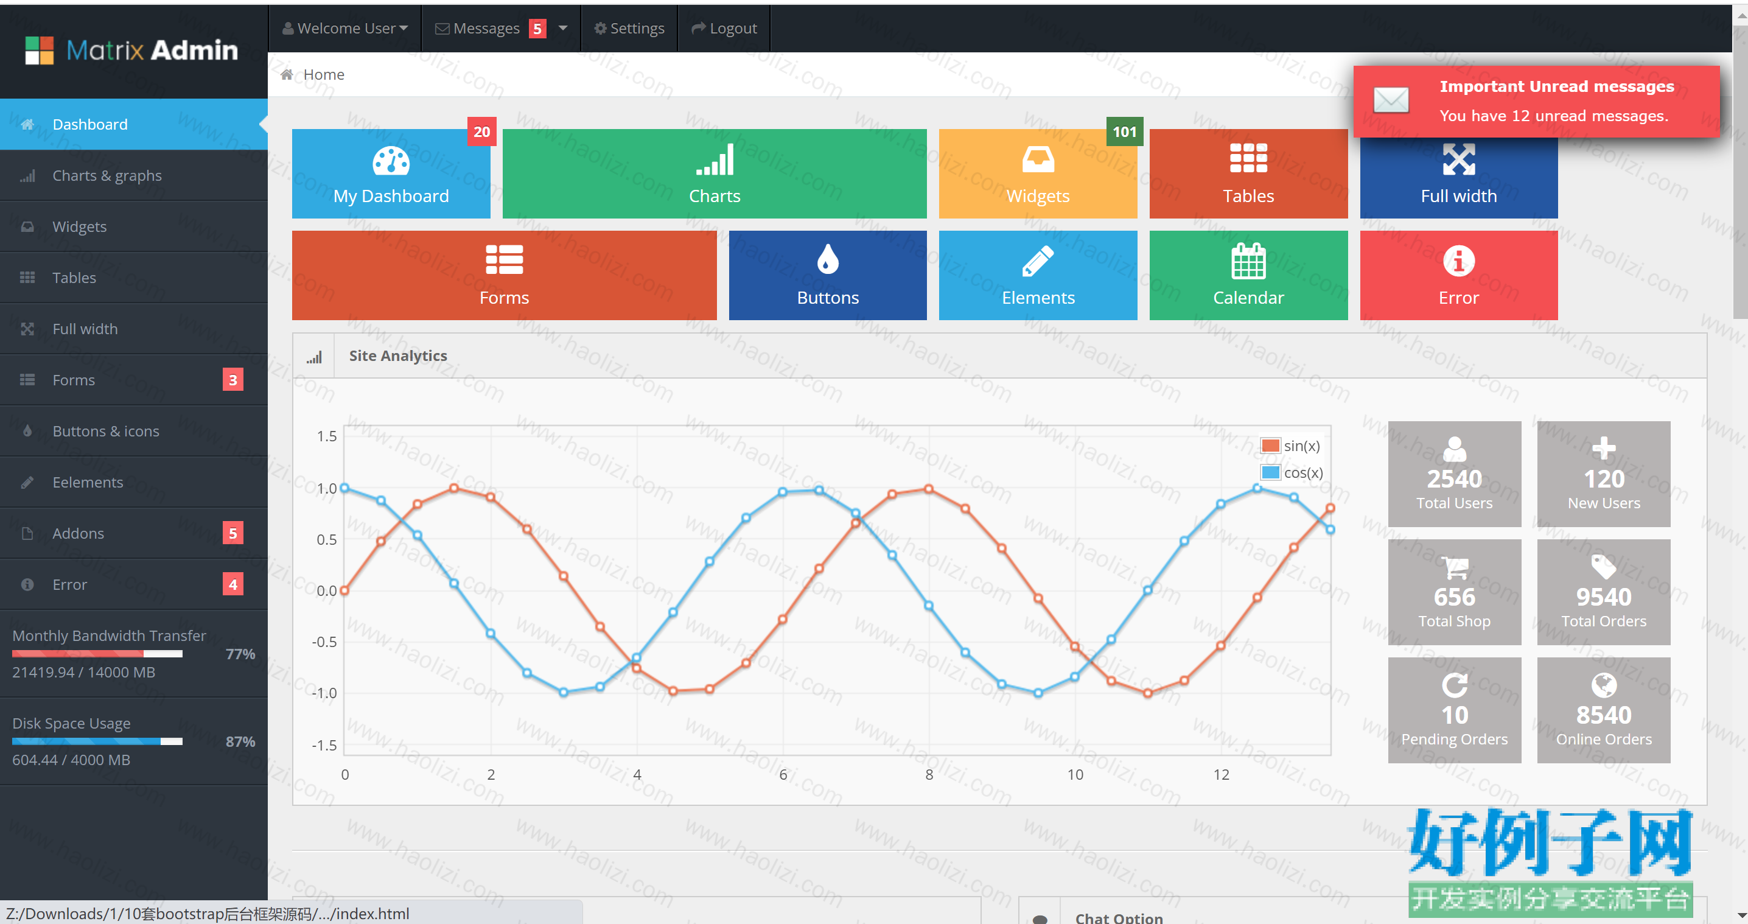The height and width of the screenshot is (924, 1748).
Task: Click the 20 badge on My Dashboard
Action: point(482,131)
